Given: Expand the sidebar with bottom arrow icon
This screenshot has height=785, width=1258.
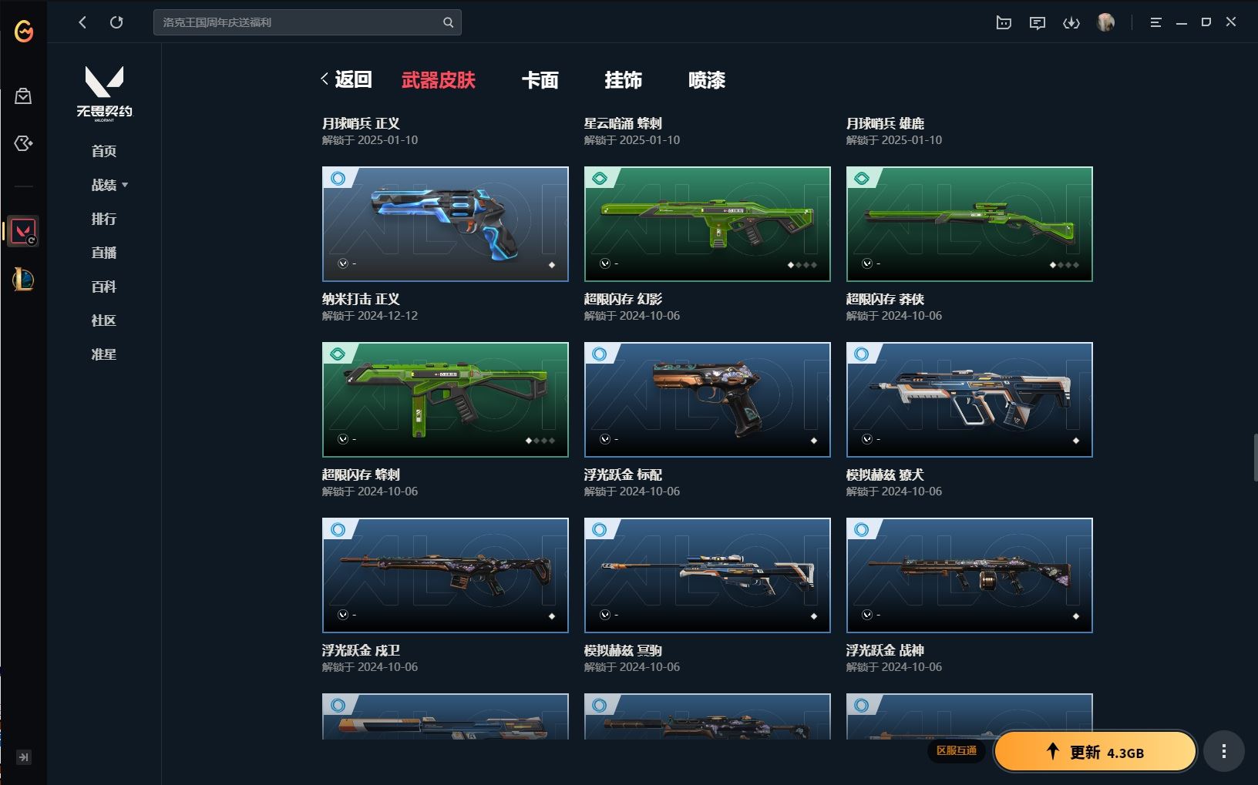Looking at the screenshot, I should 24,757.
